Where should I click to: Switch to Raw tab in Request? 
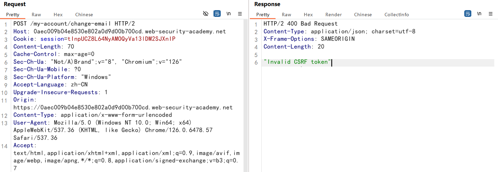(36, 15)
